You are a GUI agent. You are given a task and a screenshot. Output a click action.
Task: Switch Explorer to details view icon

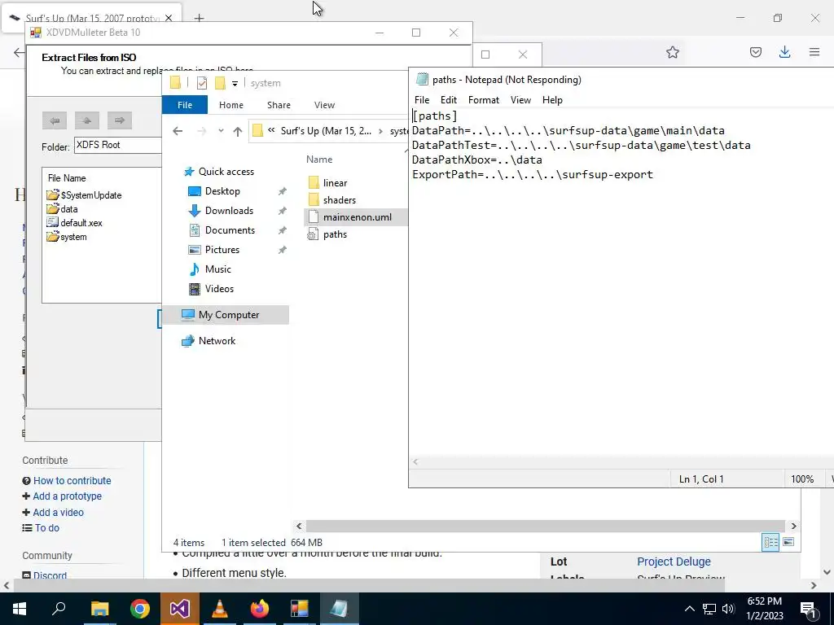point(770,542)
